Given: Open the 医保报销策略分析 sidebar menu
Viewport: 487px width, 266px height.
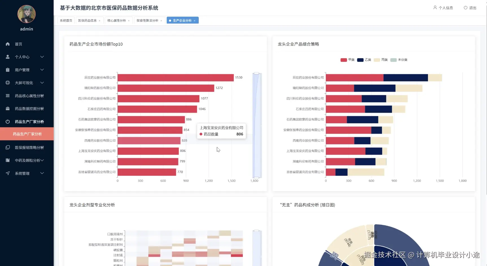Looking at the screenshot, I should coord(27,147).
